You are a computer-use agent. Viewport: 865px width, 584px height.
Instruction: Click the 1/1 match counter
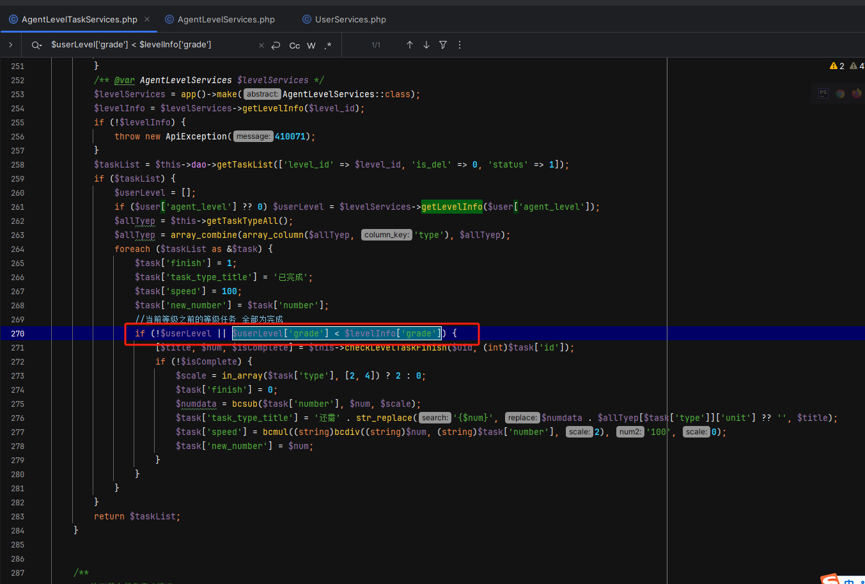click(x=376, y=45)
